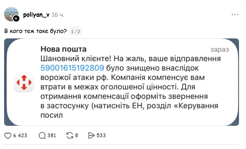Click the repost count of 8
Image resolution: width=246 pixels, height=149 pixels.
(77, 136)
